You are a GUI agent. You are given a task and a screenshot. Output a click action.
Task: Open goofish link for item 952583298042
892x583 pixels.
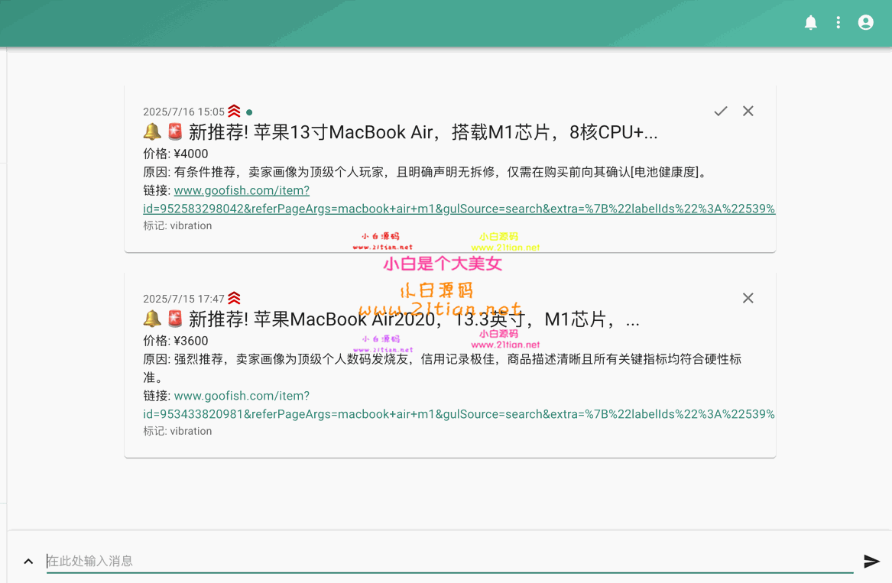459,199
